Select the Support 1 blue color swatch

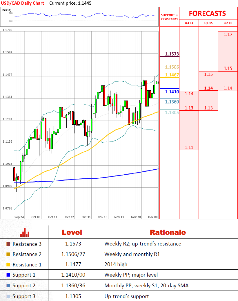pyautogui.click(x=8, y=275)
